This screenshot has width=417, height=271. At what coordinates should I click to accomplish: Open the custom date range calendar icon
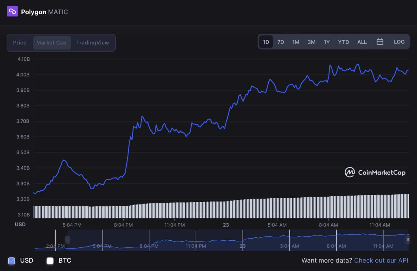(380, 42)
